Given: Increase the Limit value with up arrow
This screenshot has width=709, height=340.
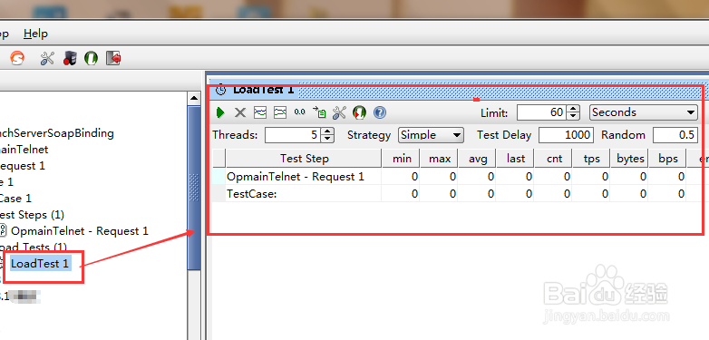Looking at the screenshot, I should (x=573, y=109).
